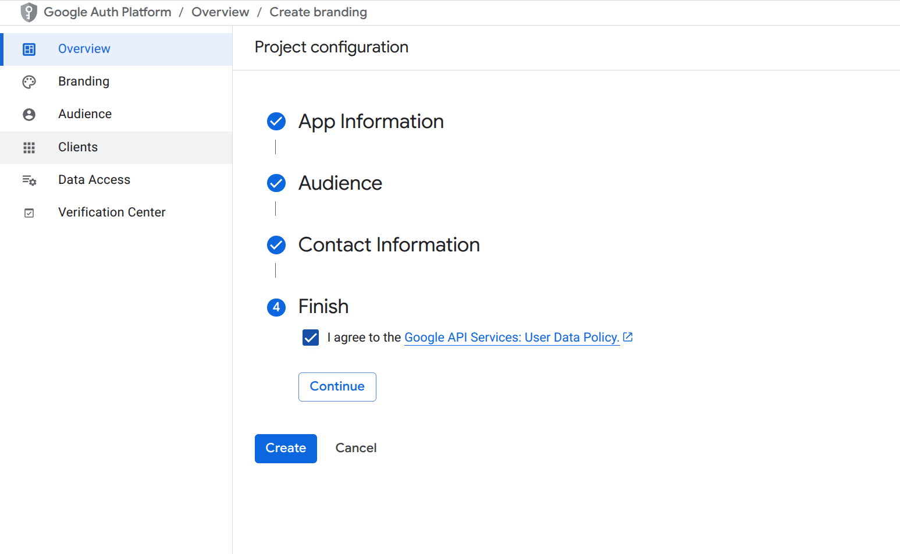The width and height of the screenshot is (900, 554).
Task: Click the Contact Information completed checkmark icon
Action: [276, 245]
